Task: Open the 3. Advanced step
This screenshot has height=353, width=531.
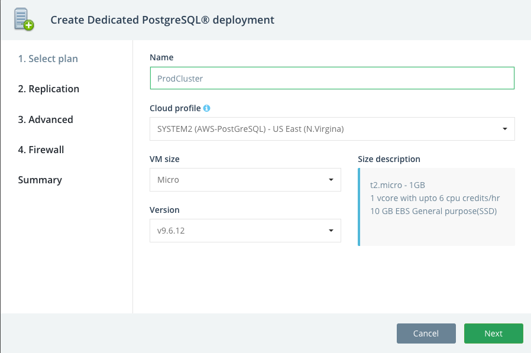Action: click(46, 119)
